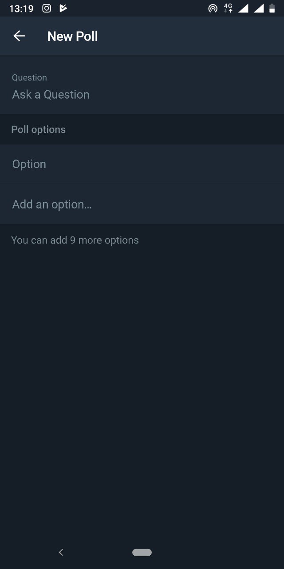The image size is (284, 569).
Task: Tap the Poll options section header
Action: coord(38,129)
